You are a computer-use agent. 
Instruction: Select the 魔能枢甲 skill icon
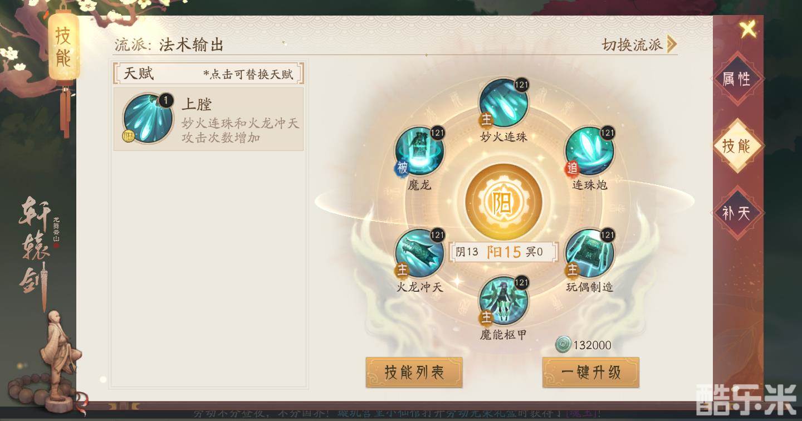click(x=503, y=301)
